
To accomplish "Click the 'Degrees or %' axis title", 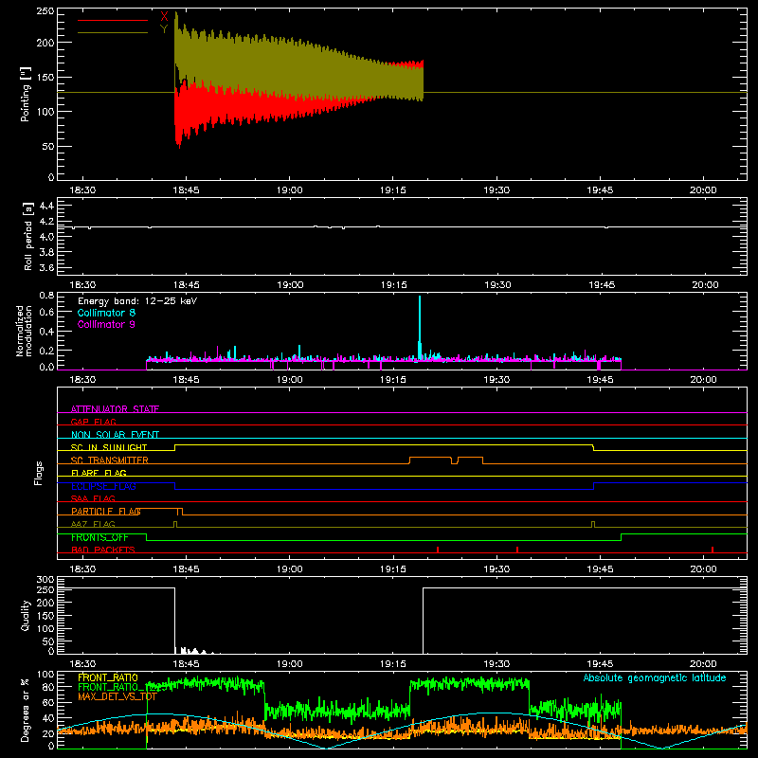I will pyautogui.click(x=26, y=710).
